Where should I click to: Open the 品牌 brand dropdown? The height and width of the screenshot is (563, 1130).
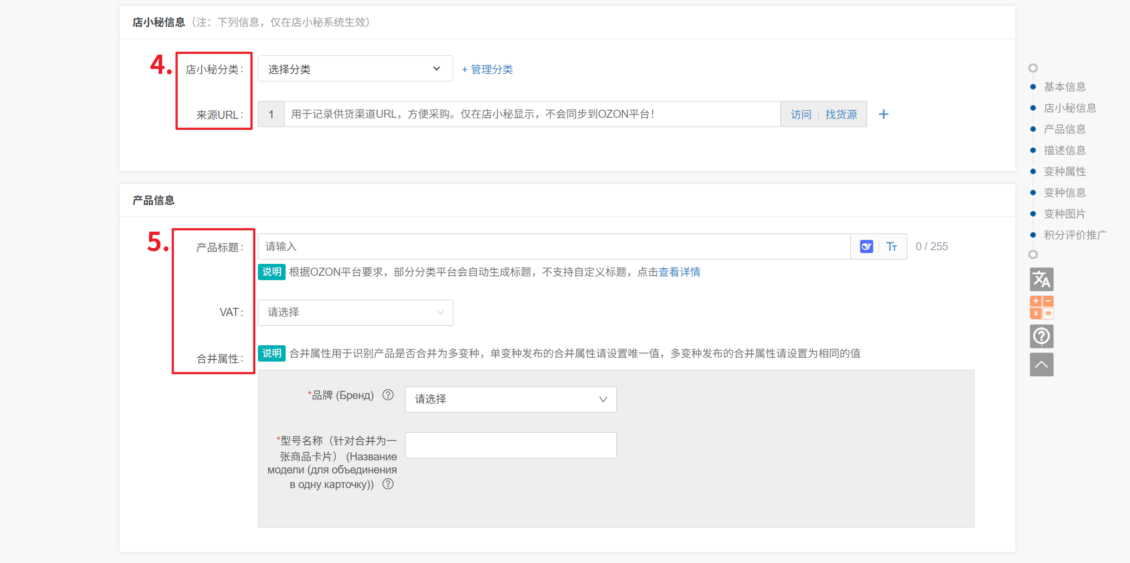pos(510,400)
